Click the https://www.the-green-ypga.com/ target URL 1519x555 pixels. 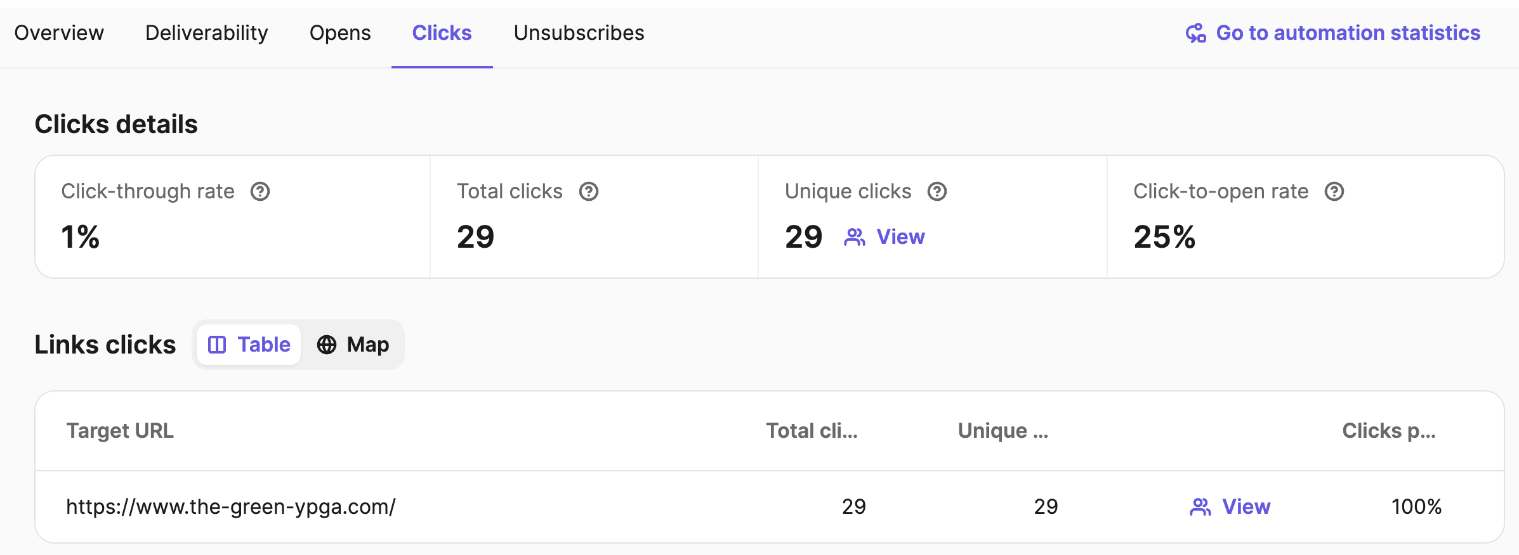coord(231,507)
